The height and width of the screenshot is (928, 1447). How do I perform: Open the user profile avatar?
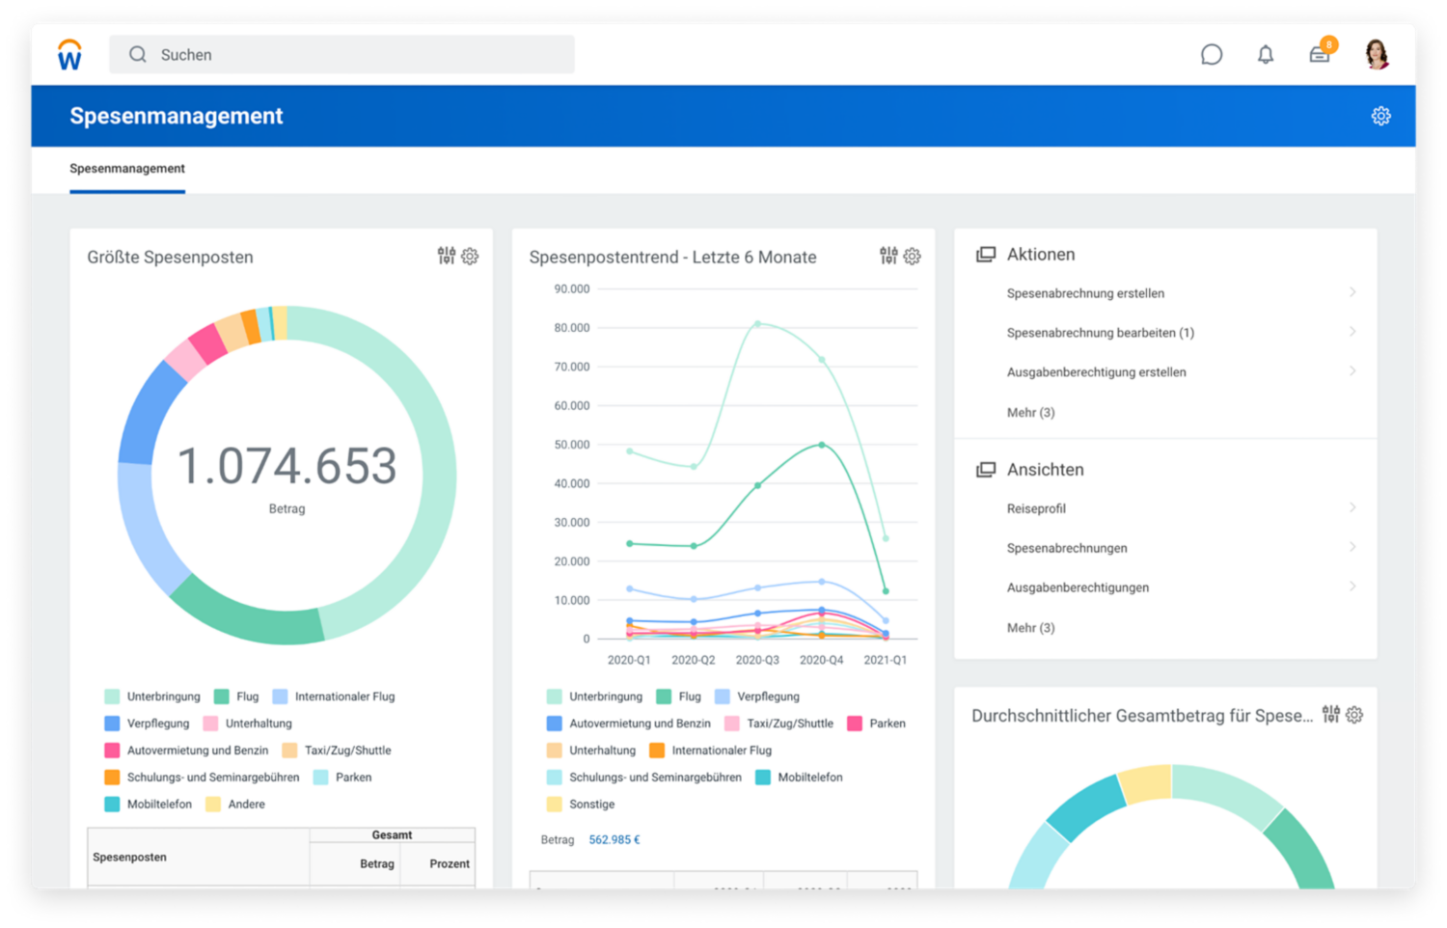click(x=1378, y=55)
